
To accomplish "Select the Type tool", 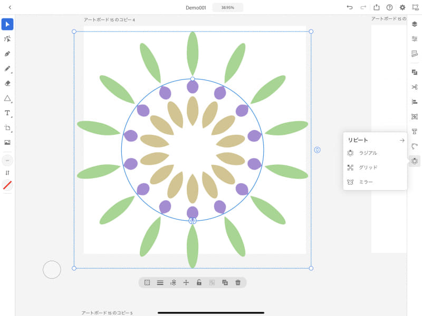I will pyautogui.click(x=7, y=113).
